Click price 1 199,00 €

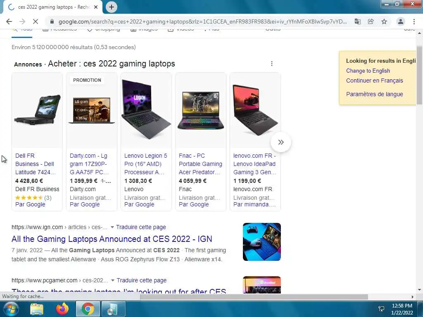(x=247, y=181)
